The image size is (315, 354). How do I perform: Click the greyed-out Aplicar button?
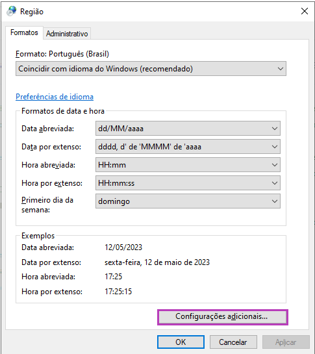point(286,342)
